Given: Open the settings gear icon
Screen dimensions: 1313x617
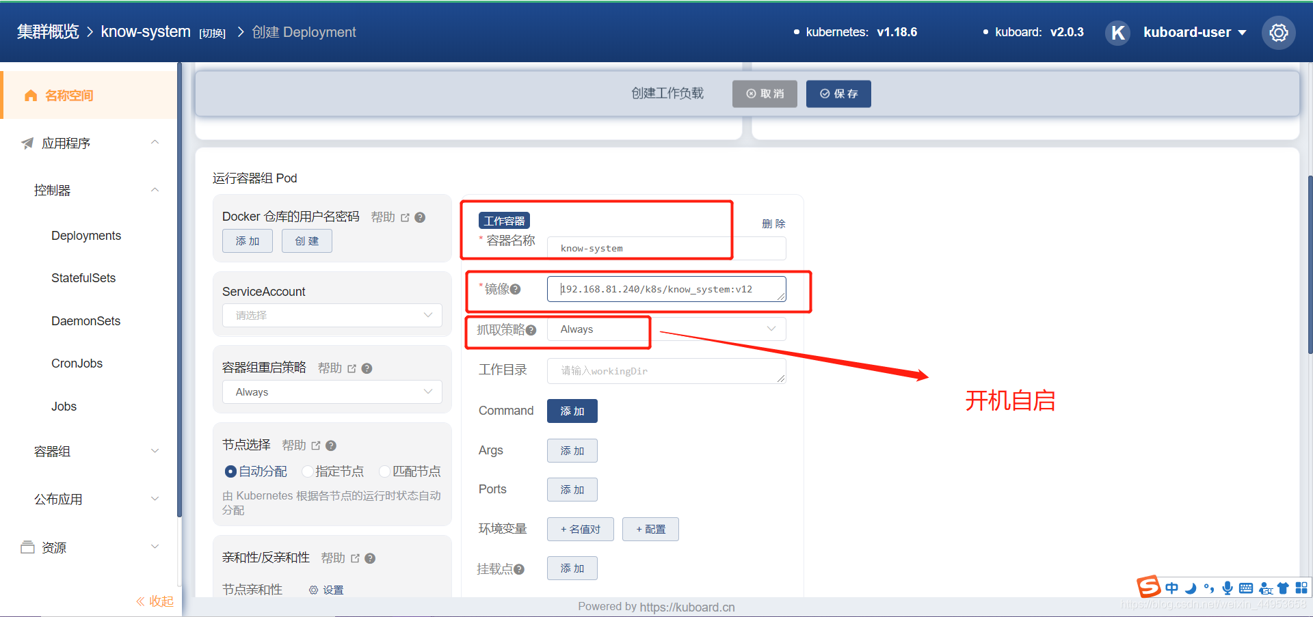Looking at the screenshot, I should [1278, 32].
